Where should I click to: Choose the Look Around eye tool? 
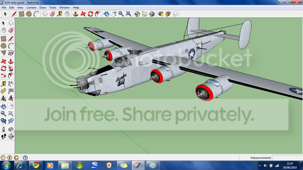(11, 129)
